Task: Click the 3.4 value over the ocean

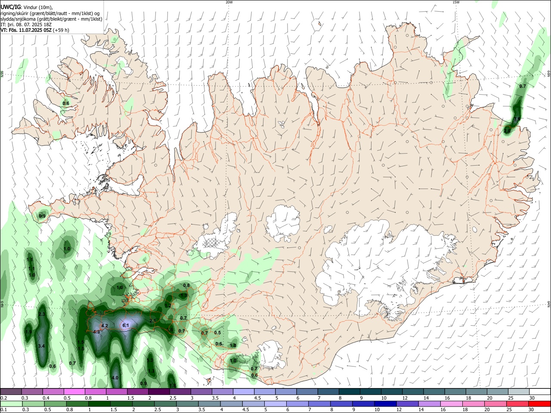Action: point(42,346)
